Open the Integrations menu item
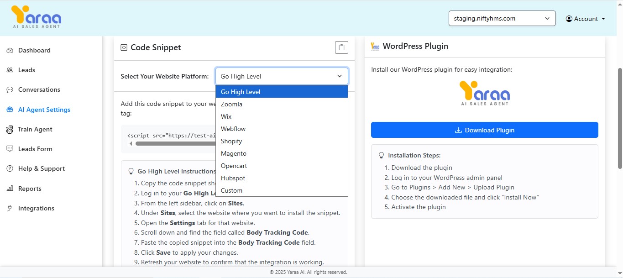This screenshot has width=623, height=278. coord(36,208)
